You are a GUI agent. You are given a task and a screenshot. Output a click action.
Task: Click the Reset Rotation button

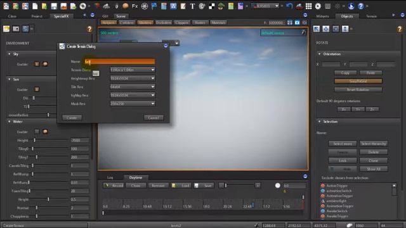click(358, 90)
